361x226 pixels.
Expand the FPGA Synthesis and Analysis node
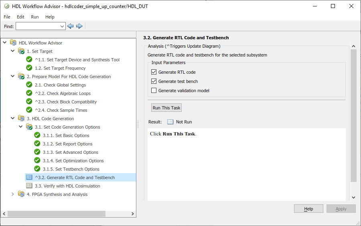[13, 194]
